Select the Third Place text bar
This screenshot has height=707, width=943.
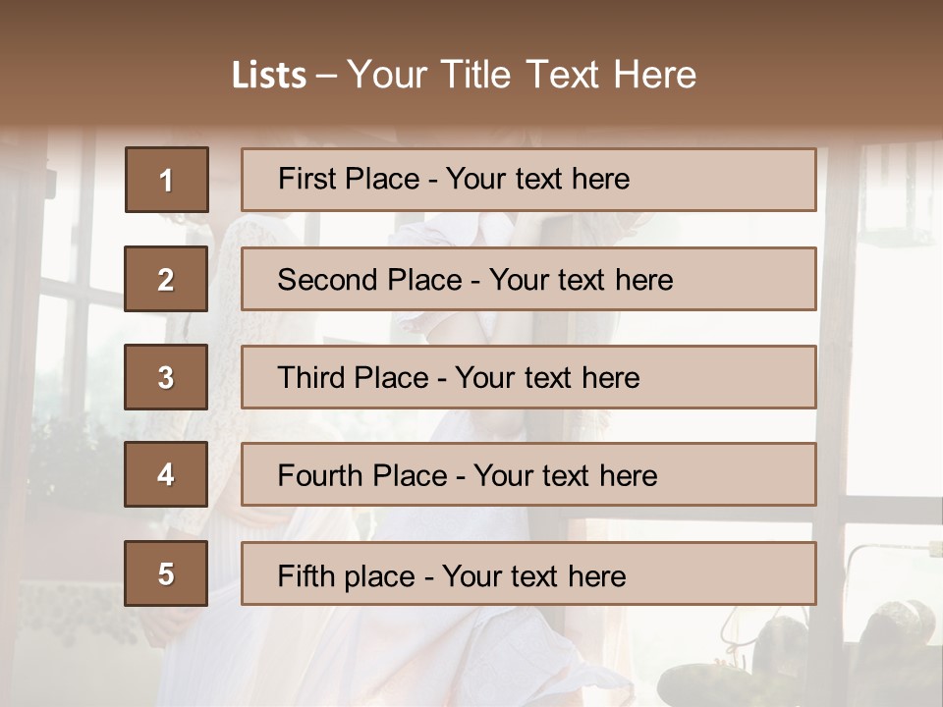click(x=528, y=377)
